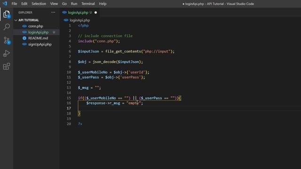Click $_msg variable on line 13
This screenshot has height=169, width=301.
(x=83, y=88)
